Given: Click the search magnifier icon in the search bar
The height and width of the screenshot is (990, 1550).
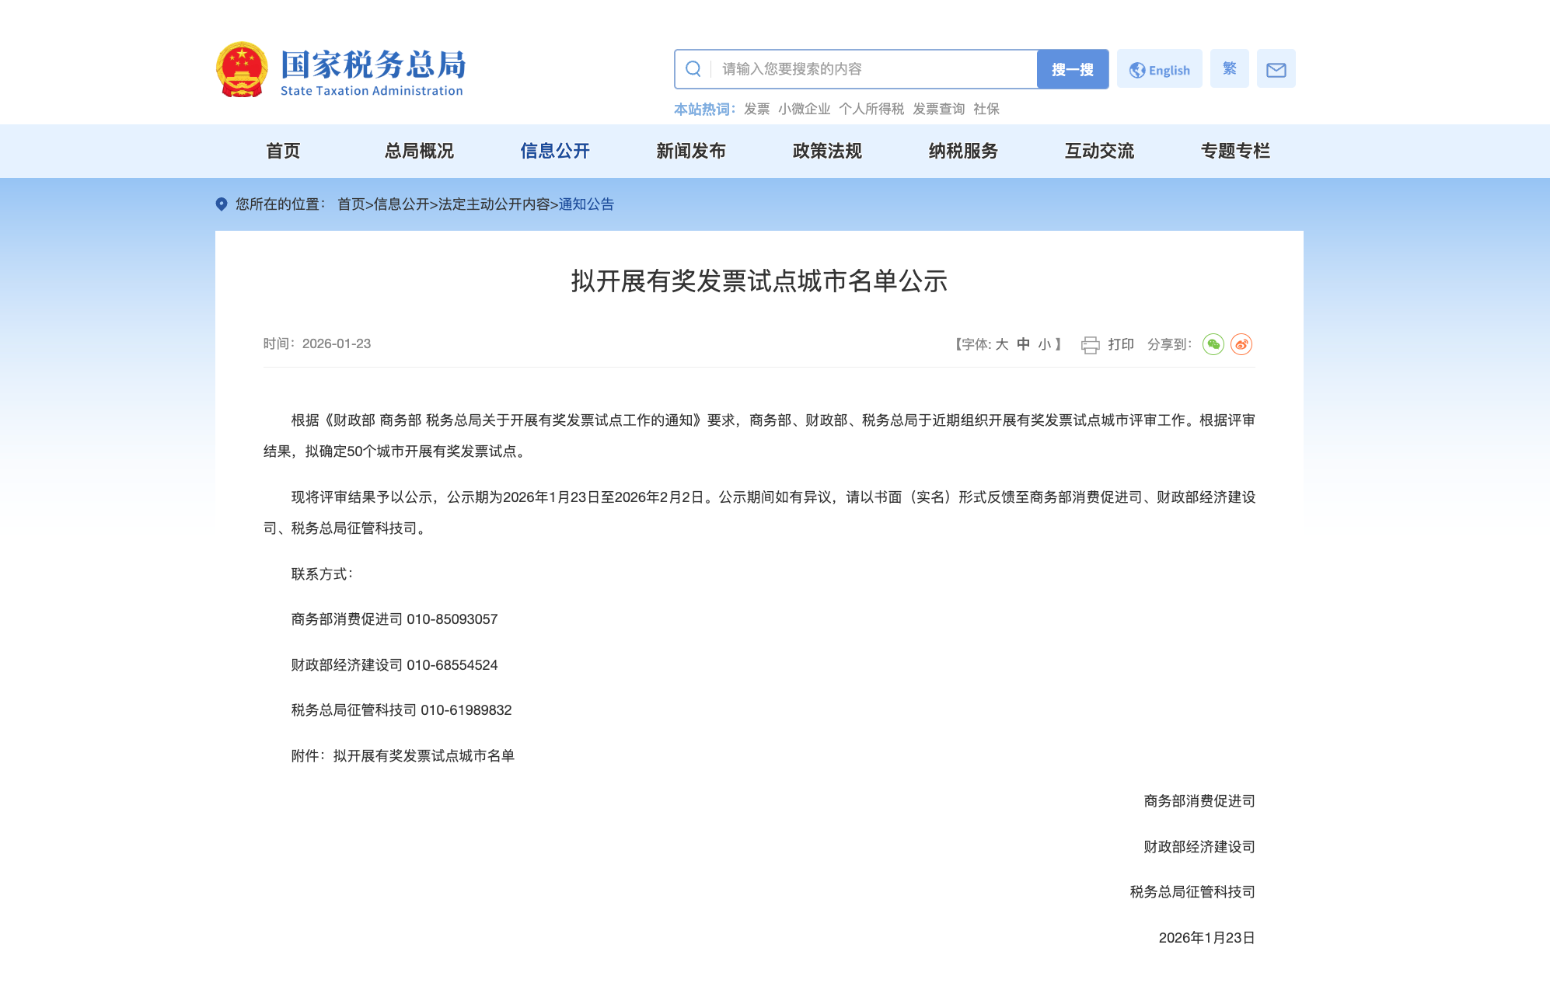Looking at the screenshot, I should [693, 68].
